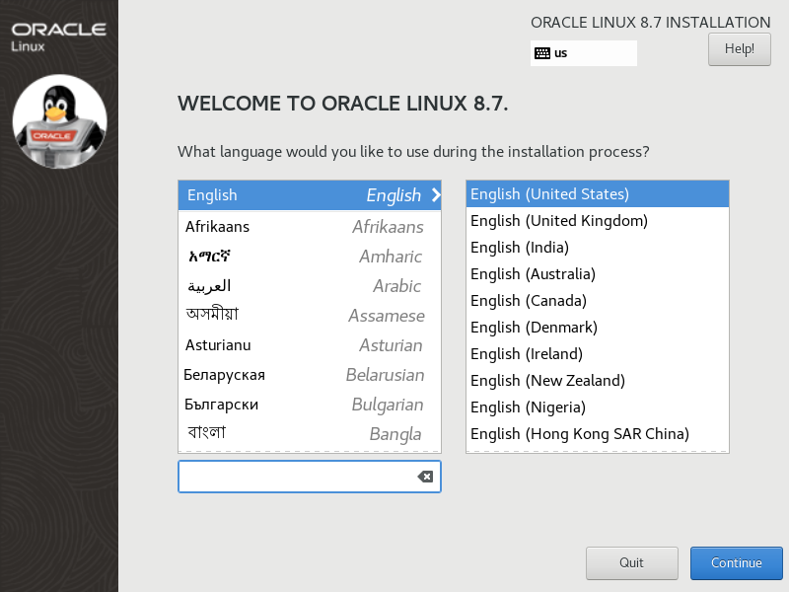789x592 pixels.
Task: Focus the language search input field
Action: pos(297,477)
